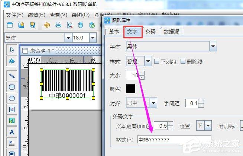The image size is (243, 156).
Task: Switch to the 条码 tab
Action: [x=150, y=32]
